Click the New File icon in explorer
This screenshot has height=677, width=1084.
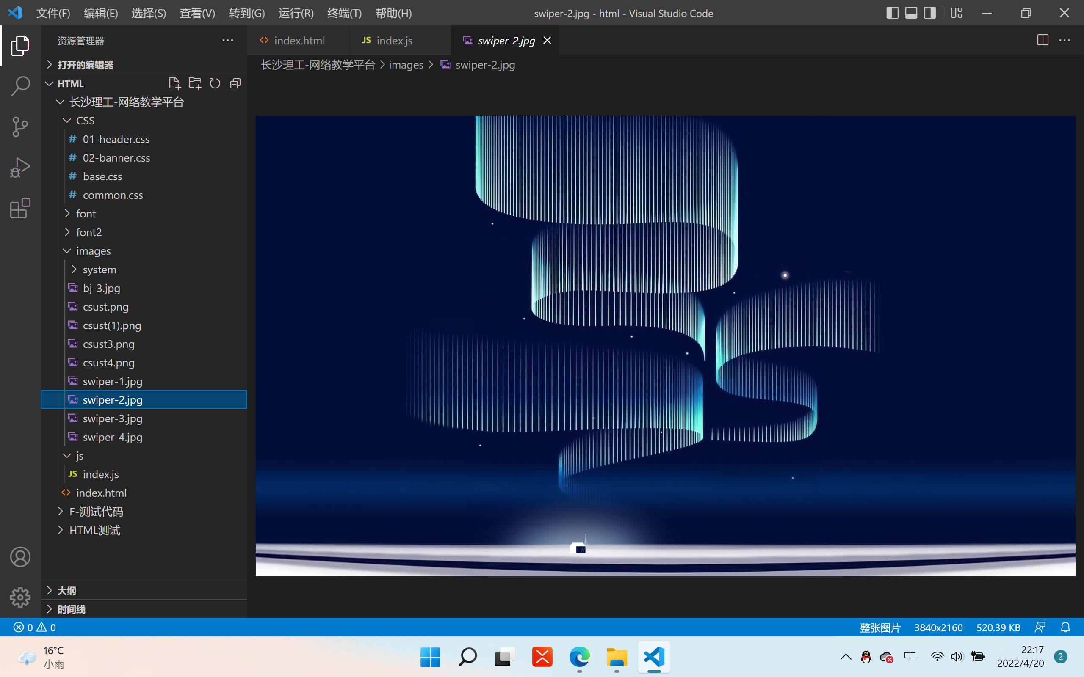point(174,84)
